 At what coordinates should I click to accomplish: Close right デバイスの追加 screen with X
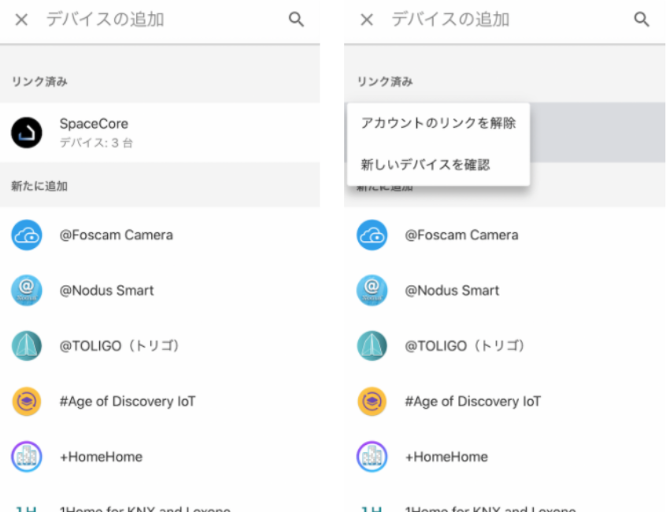click(x=367, y=20)
